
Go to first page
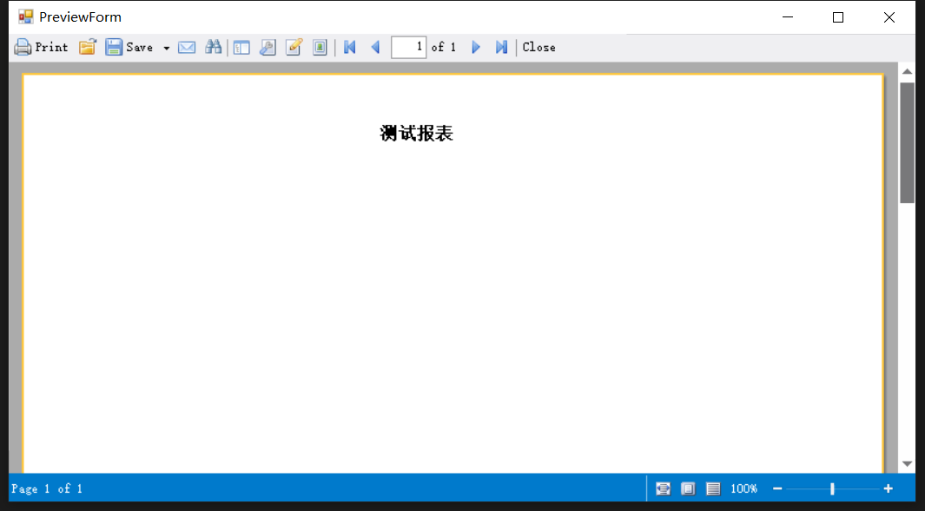pyautogui.click(x=350, y=48)
